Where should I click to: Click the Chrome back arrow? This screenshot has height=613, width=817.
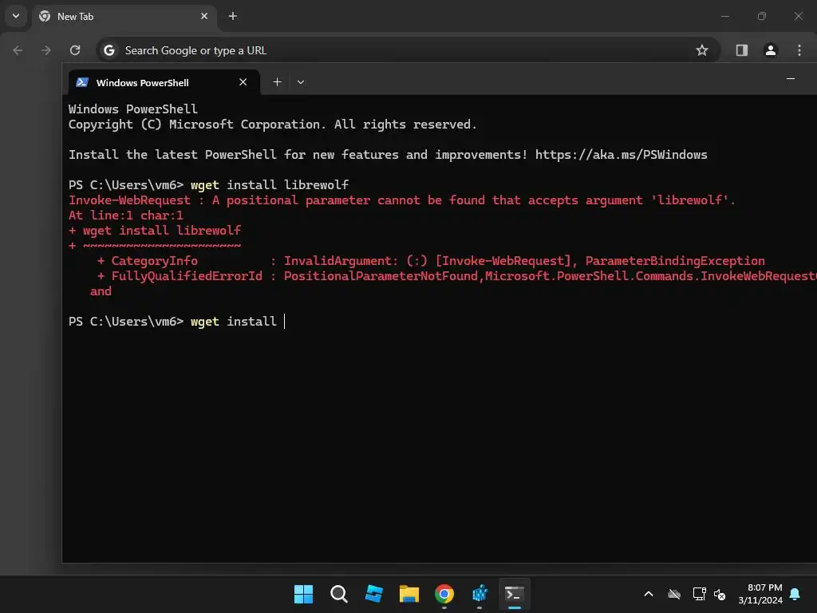18,50
